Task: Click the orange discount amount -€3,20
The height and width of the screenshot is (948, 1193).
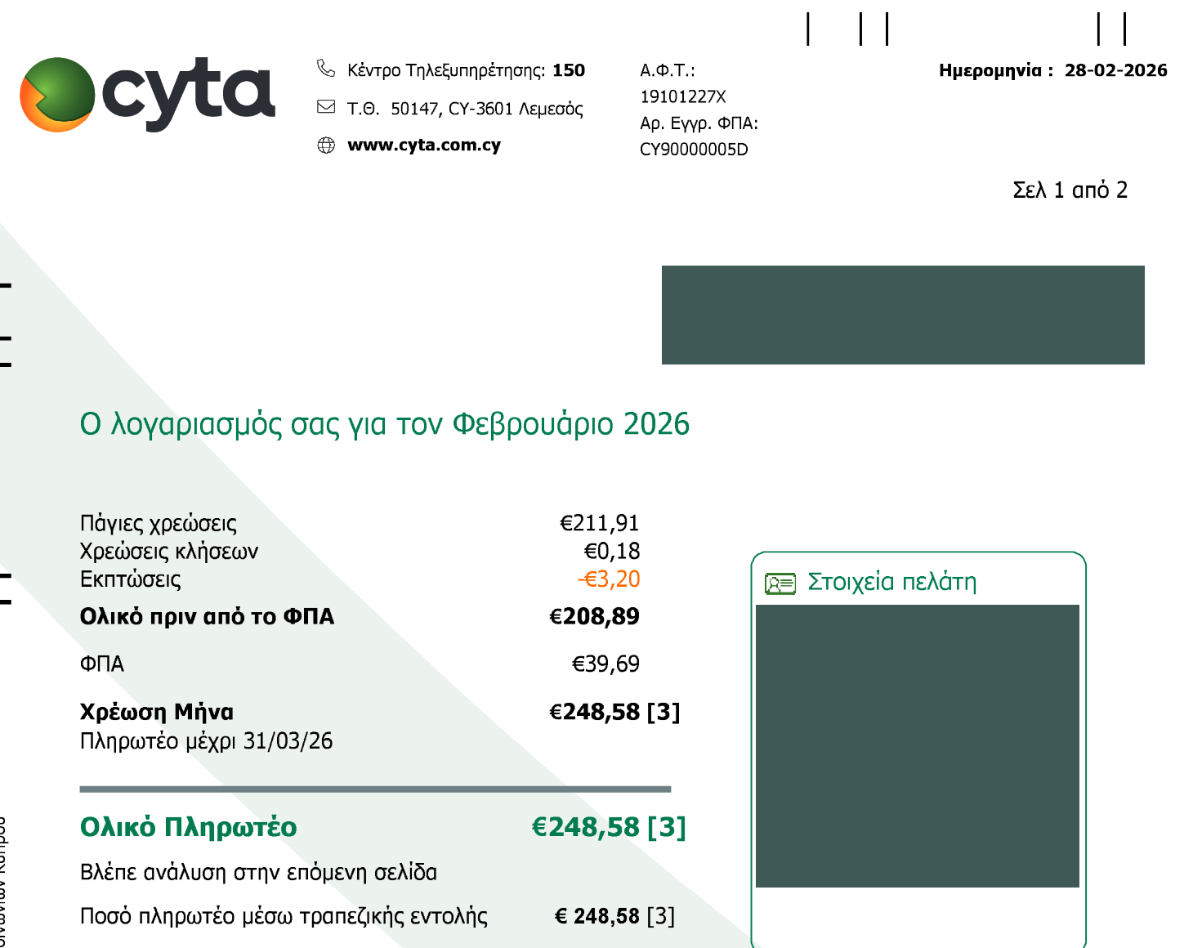Action: pos(609,579)
